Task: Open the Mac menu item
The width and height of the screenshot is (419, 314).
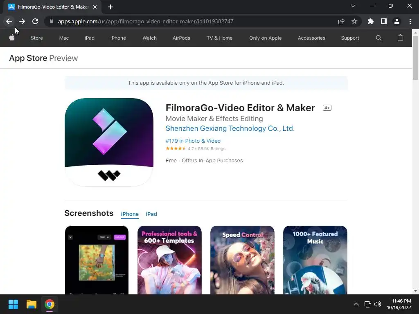Action: point(64,38)
